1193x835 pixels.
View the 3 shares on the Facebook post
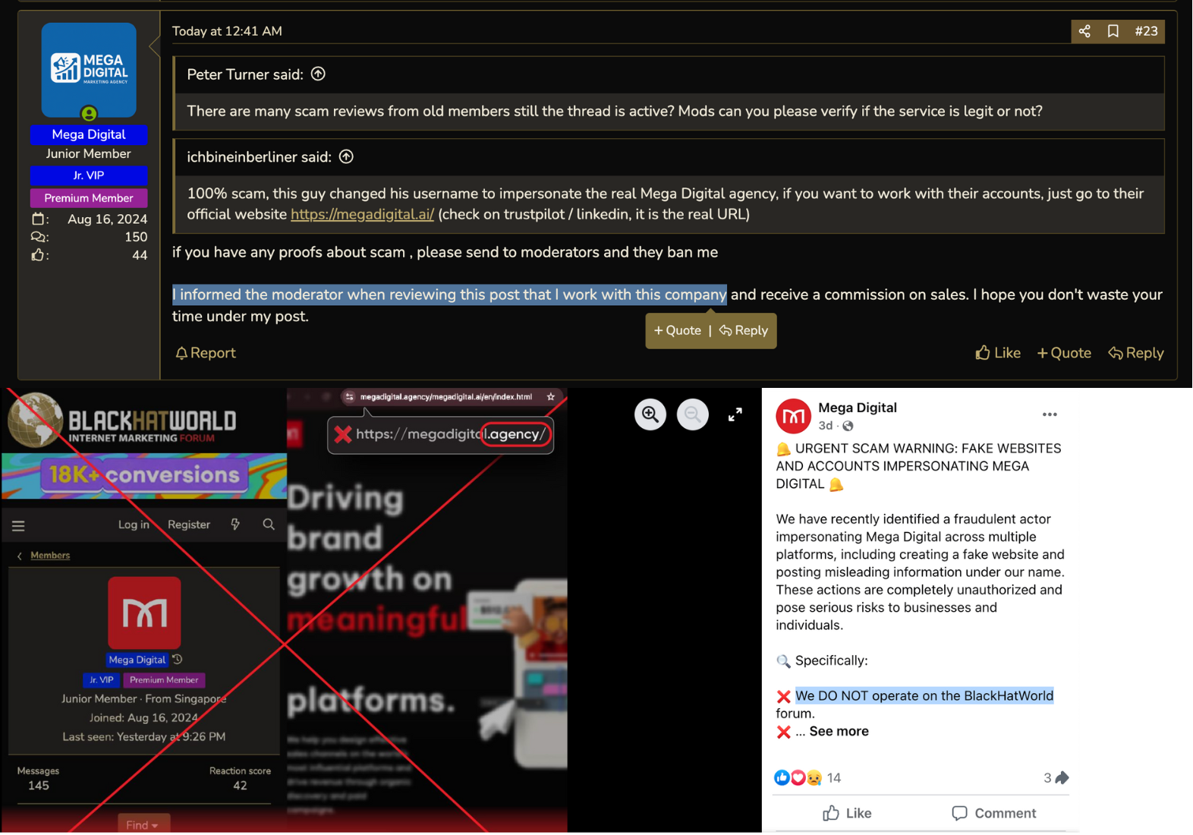pos(1056,778)
